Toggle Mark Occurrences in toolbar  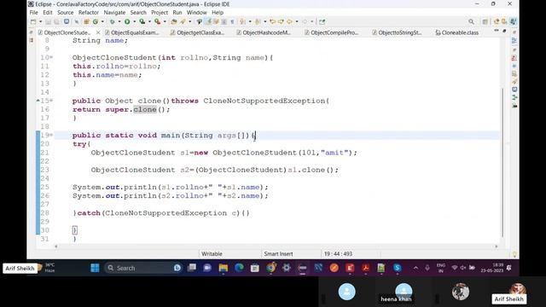(x=208, y=21)
